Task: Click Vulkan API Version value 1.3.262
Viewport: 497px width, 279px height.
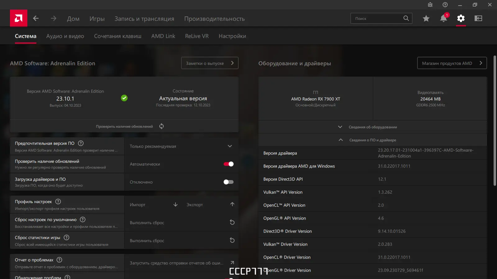Action: tap(385, 192)
